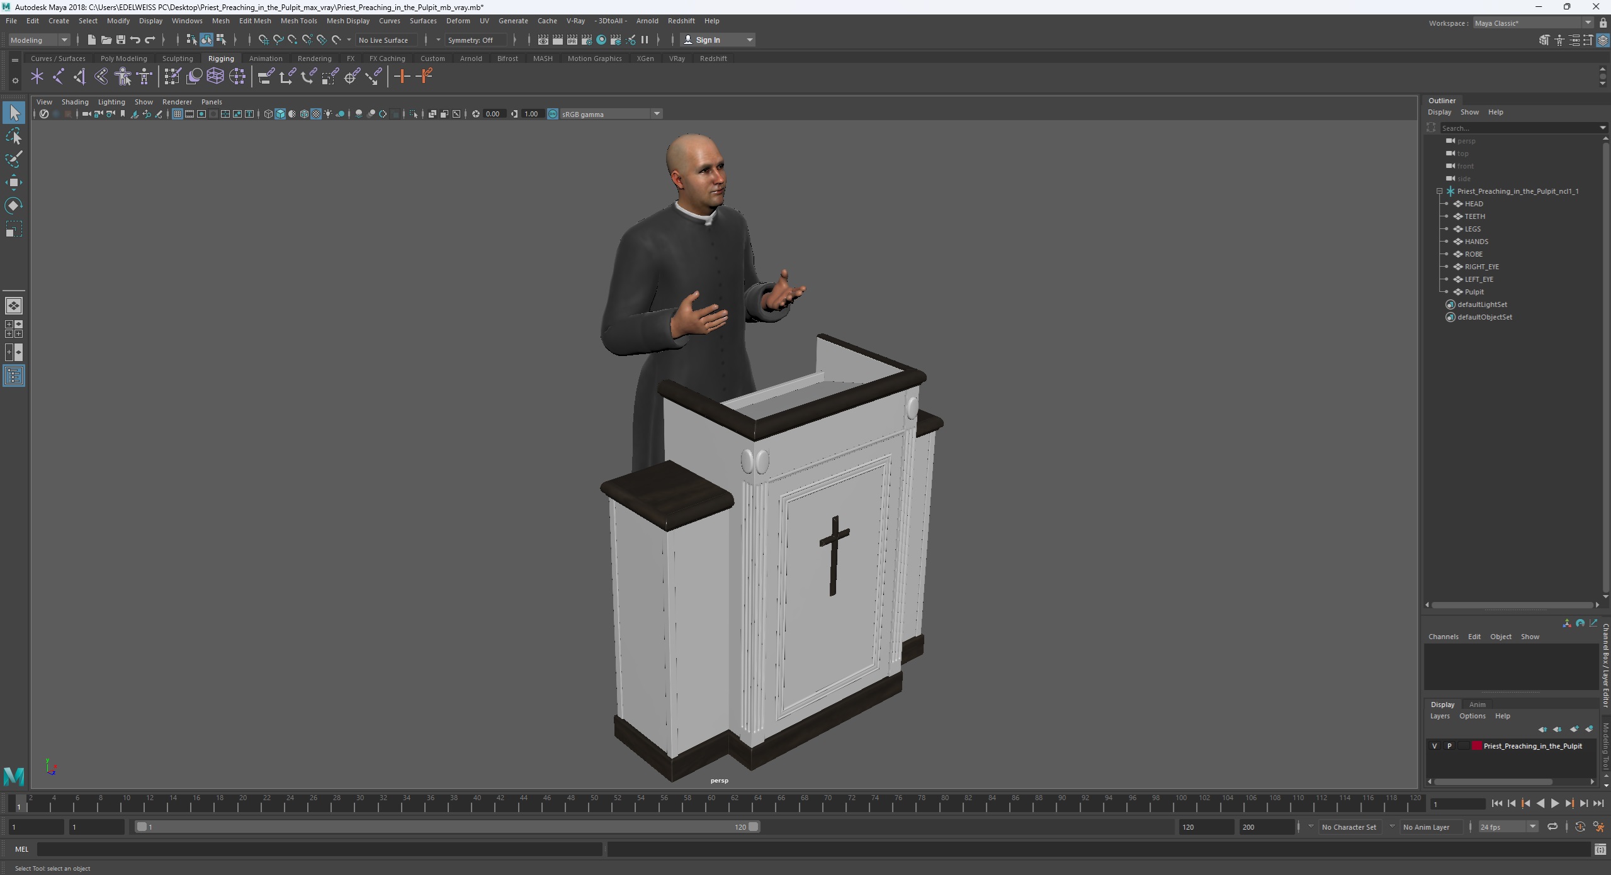Toggle the sRGB gamma view transform button

(553, 114)
